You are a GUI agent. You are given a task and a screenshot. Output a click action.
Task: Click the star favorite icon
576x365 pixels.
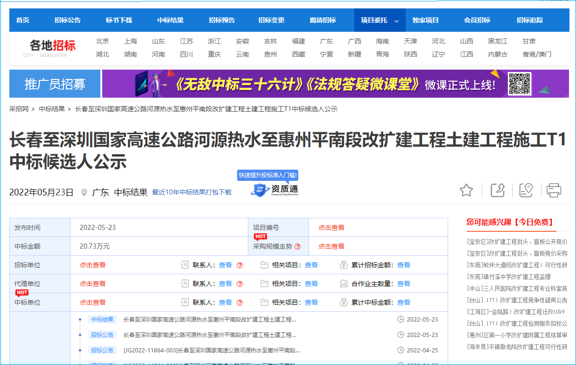coord(466,190)
